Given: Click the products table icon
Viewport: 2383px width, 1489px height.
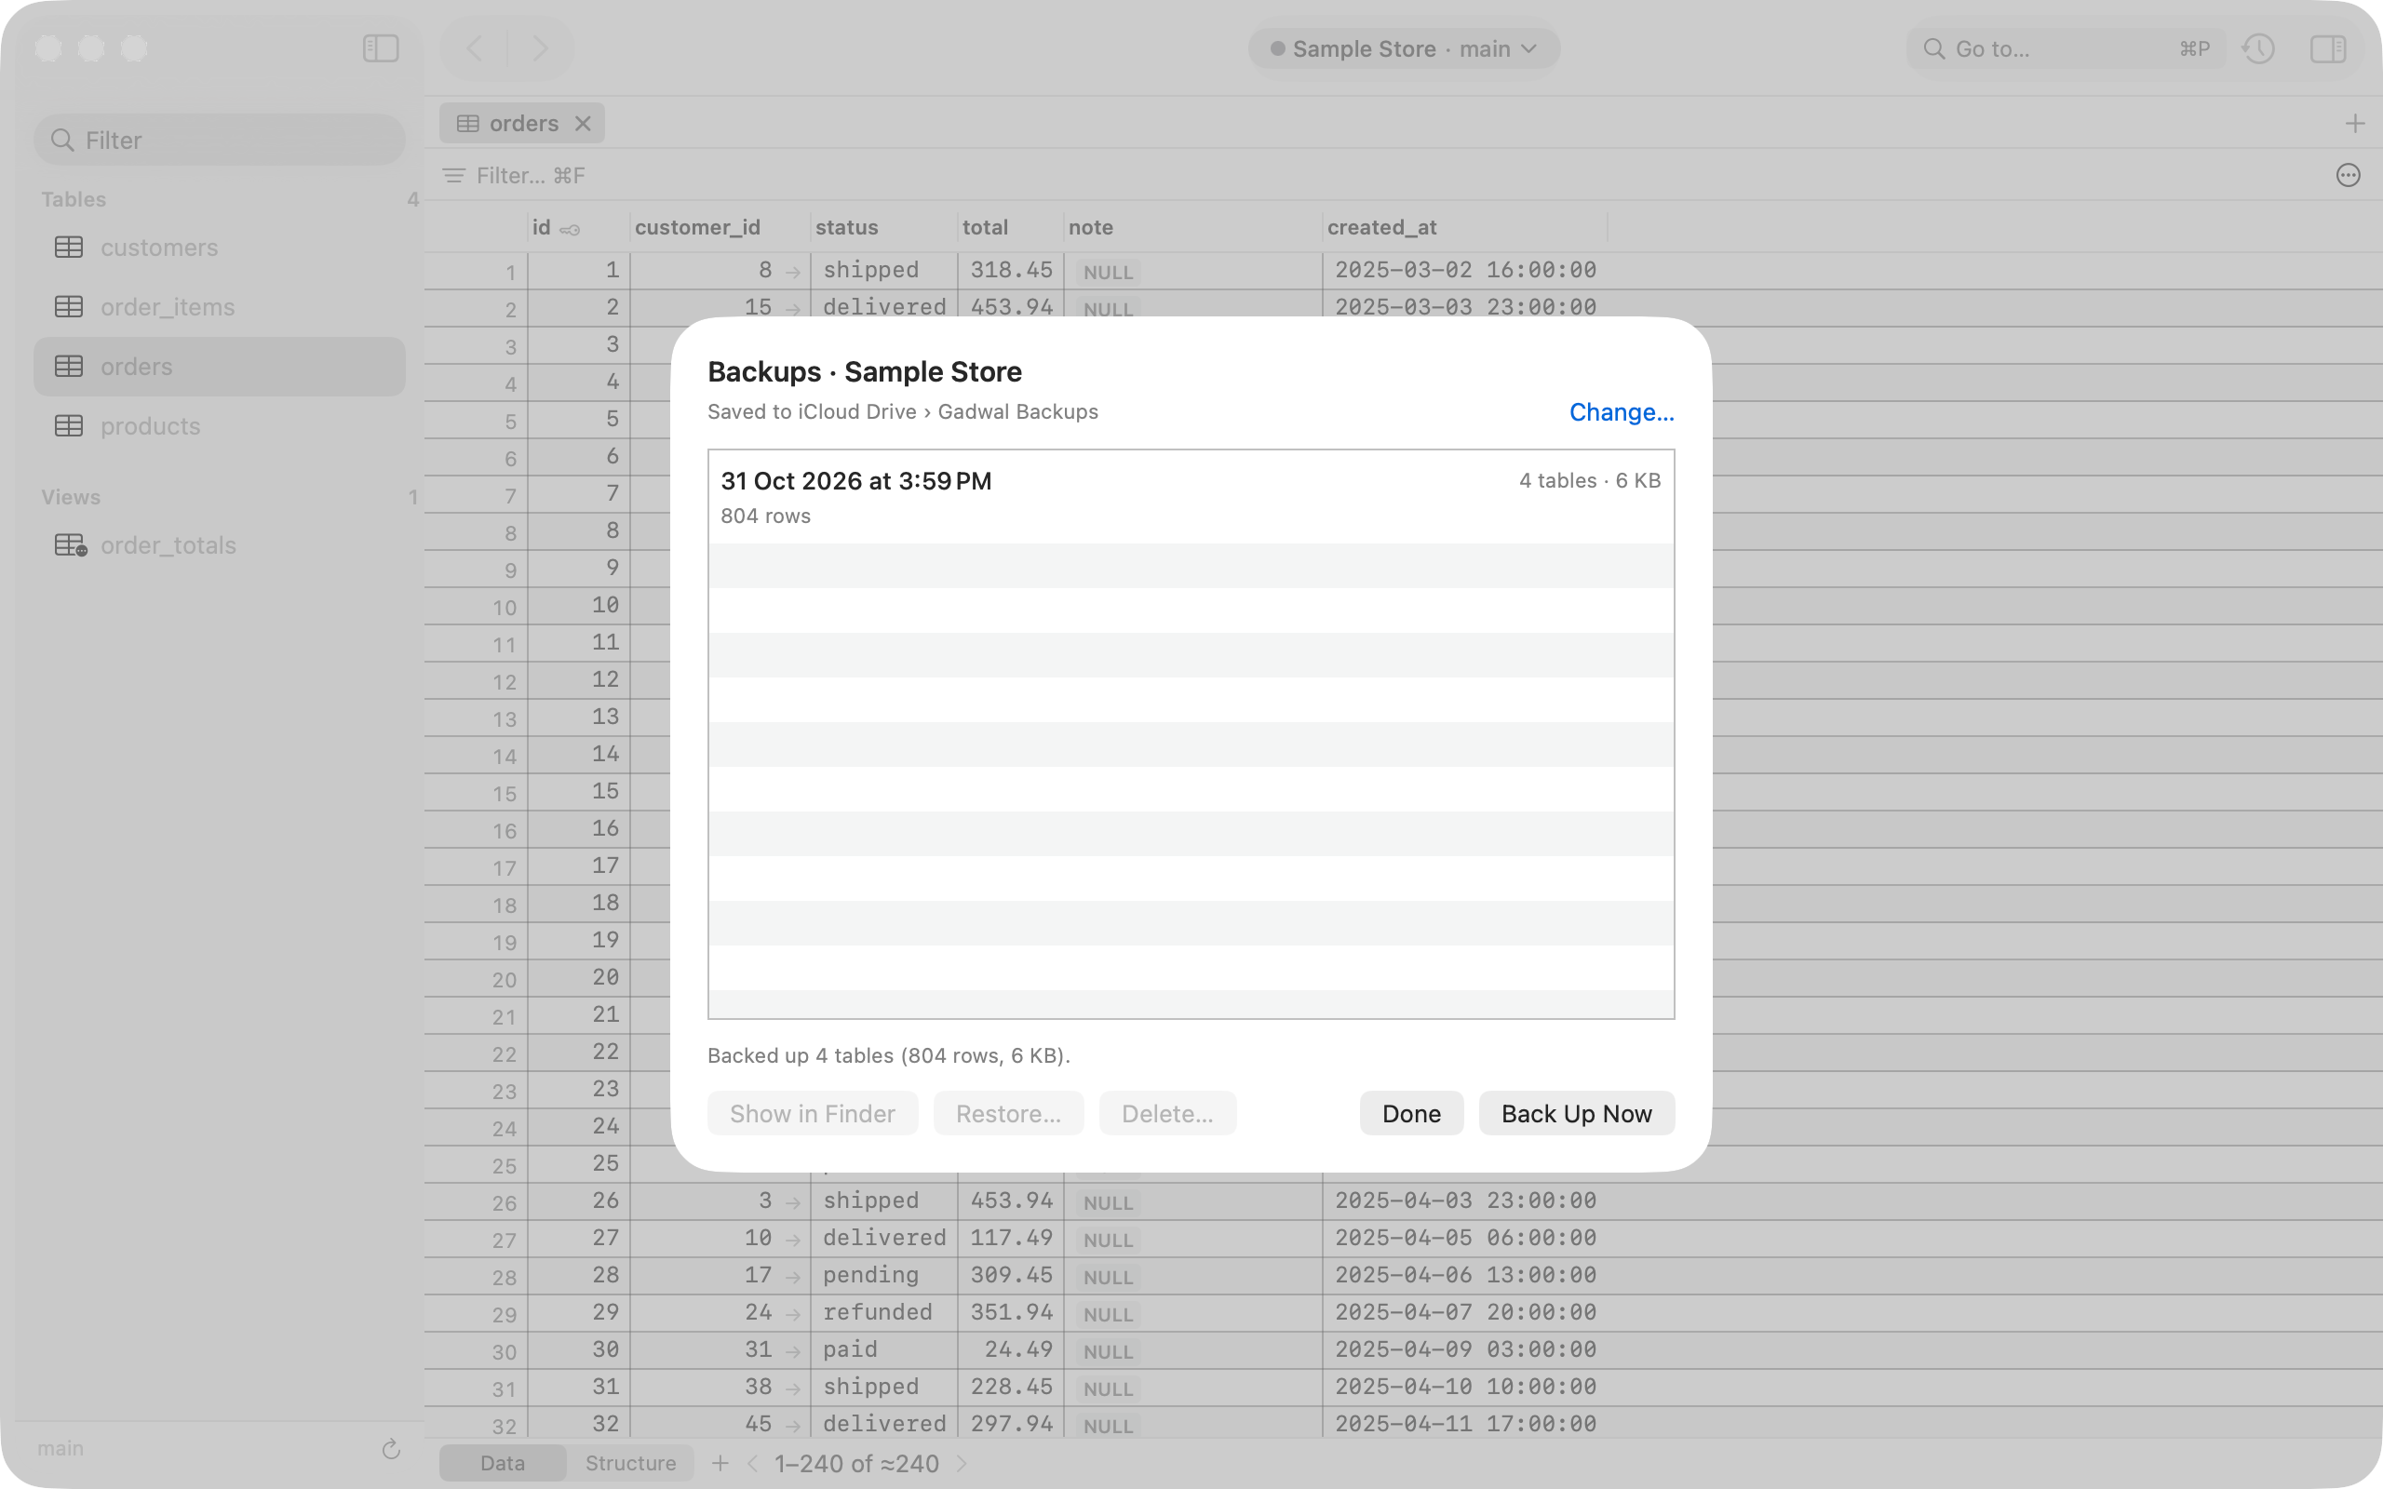Looking at the screenshot, I should pos(69,426).
